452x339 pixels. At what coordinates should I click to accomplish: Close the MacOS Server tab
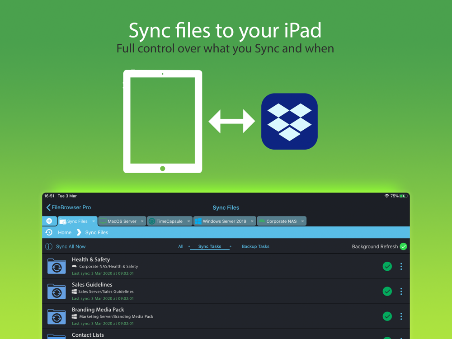142,221
